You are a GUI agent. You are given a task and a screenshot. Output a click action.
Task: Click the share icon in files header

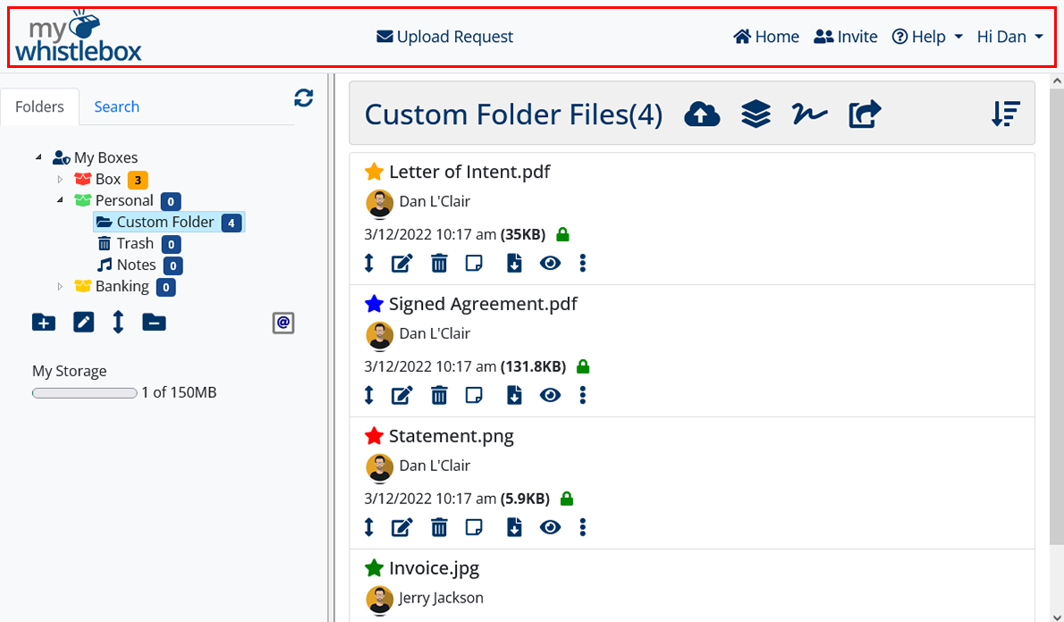[865, 113]
